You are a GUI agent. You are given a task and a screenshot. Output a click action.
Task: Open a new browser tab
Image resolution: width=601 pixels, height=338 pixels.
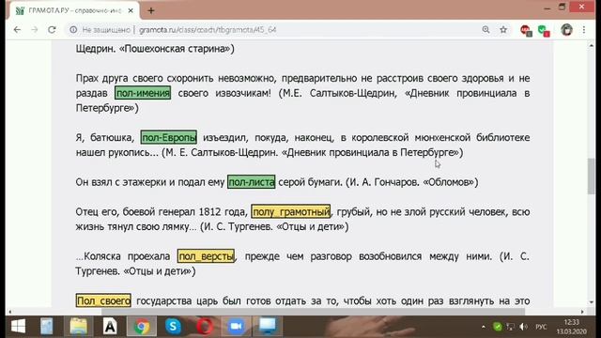click(x=151, y=10)
